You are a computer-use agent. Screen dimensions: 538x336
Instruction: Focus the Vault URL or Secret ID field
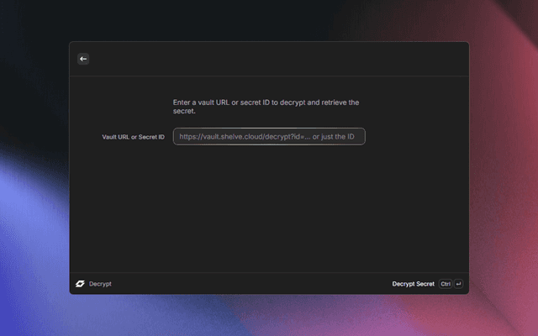269,136
